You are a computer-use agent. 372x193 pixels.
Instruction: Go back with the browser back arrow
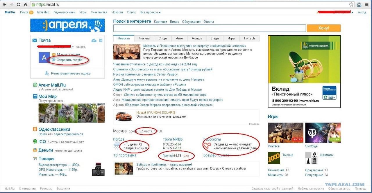pyautogui.click(x=4, y=5)
